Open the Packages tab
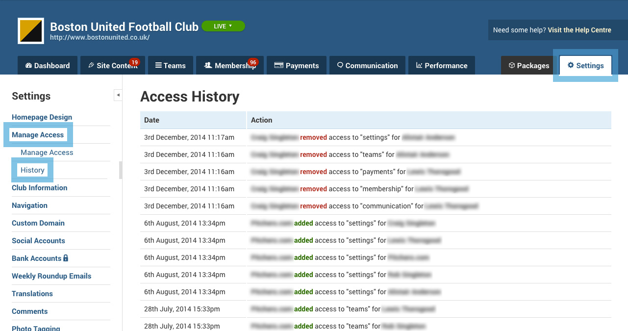This screenshot has width=628, height=331. pyautogui.click(x=528, y=65)
